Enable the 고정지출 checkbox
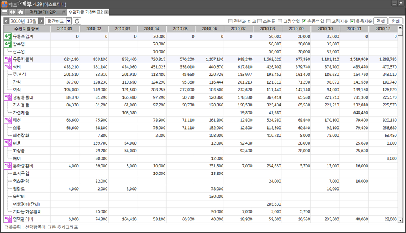Viewport: 406px width, 233px height. (x=328, y=21)
